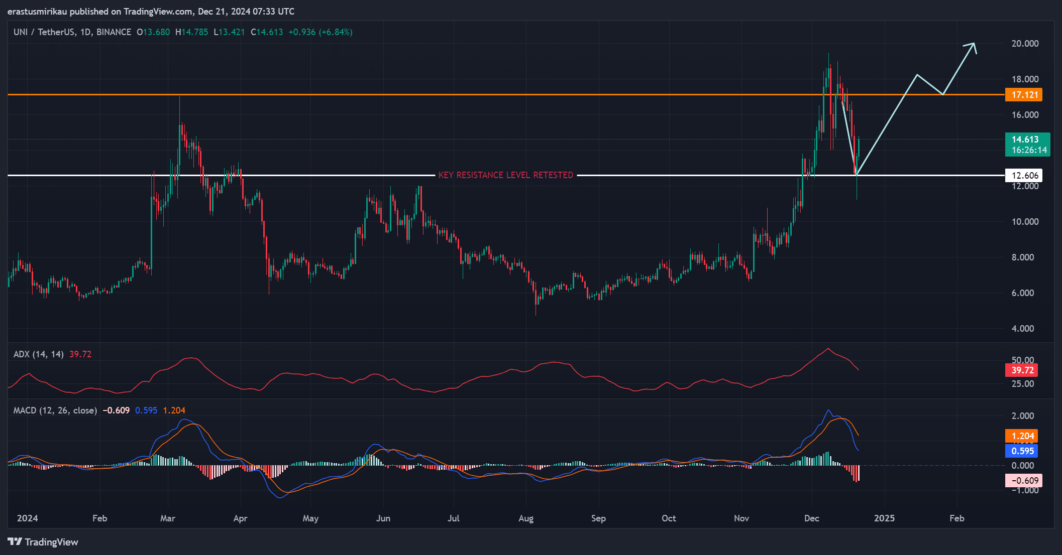Click the 1D timeframe text in header
1062x555 pixels.
(x=85, y=32)
